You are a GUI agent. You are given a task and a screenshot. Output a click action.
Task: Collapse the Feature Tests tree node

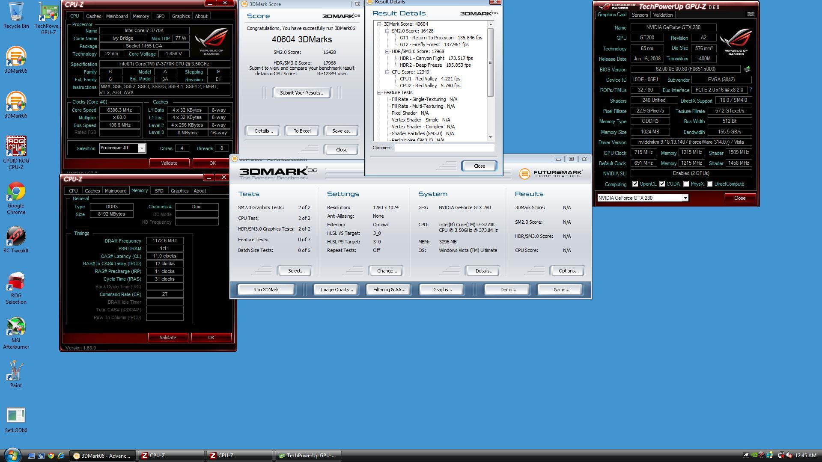click(379, 92)
